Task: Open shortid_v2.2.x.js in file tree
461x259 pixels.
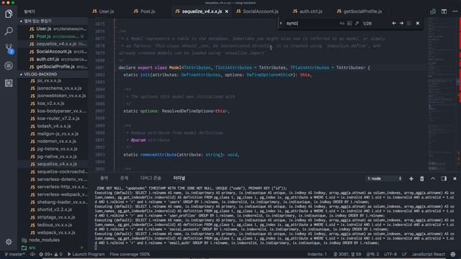Action: (x=53, y=209)
